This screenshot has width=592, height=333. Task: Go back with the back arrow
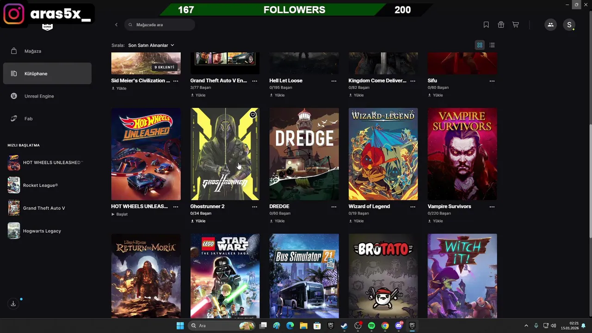click(x=116, y=25)
